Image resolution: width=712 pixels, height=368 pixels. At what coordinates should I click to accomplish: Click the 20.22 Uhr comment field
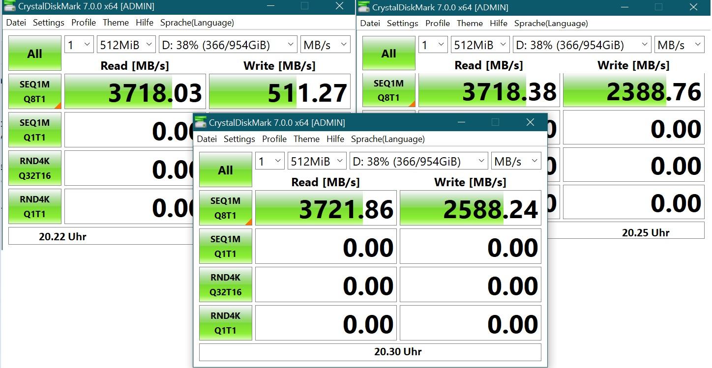100,236
